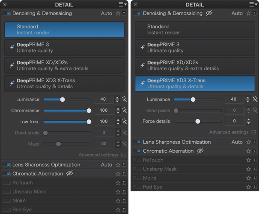Image resolution: width=259 pixels, height=214 pixels.
Task: Click the Low freq. slider track
Action: coord(67,122)
